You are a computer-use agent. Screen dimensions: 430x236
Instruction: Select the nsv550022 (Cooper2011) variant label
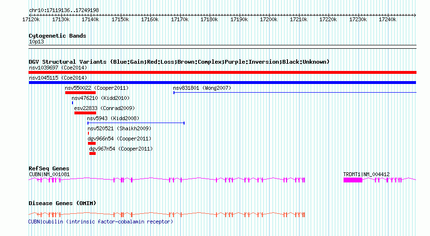(x=97, y=88)
